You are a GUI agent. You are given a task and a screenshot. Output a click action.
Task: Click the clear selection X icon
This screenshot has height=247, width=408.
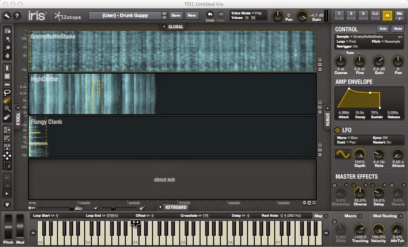click(7, 165)
